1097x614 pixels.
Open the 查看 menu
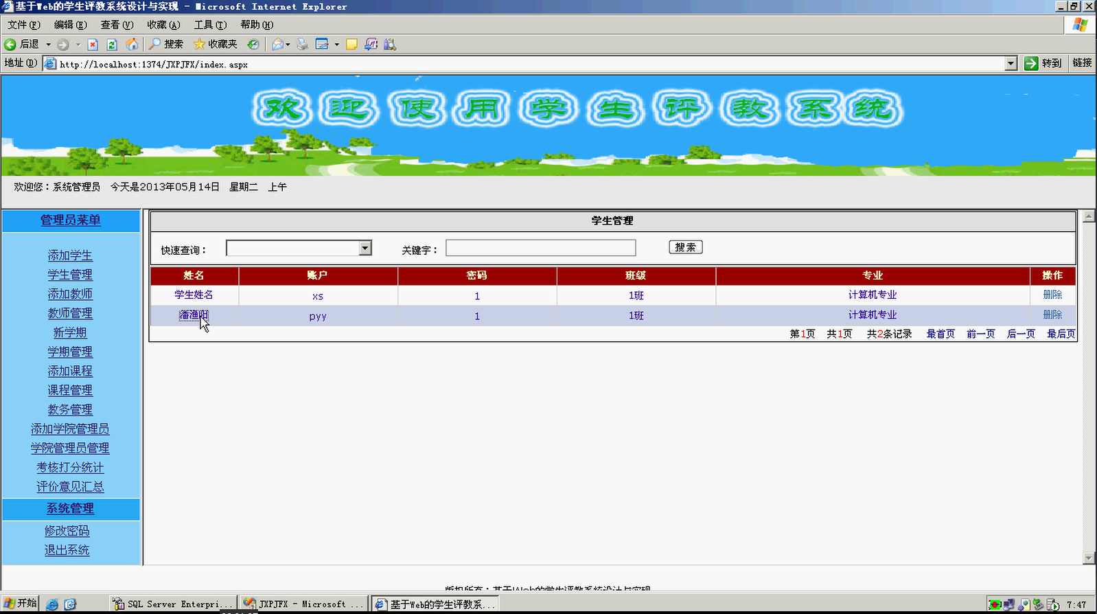(117, 25)
